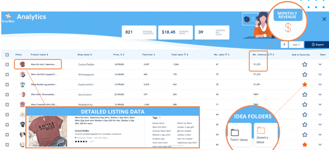
Task: Unfavorite the Mega Bundle svg orange star
Action: [305, 84]
